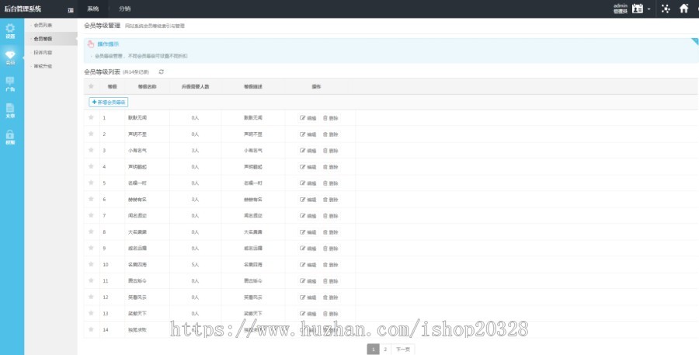Image resolution: width=699 pixels, height=355 pixels.
Task: Delete level 12 row
Action: [331, 298]
